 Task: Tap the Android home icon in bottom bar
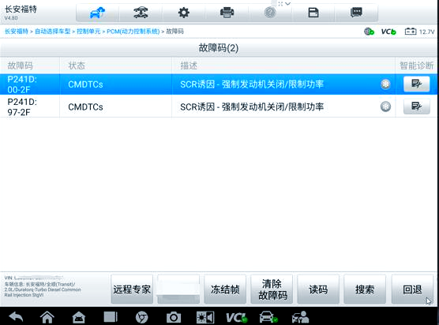point(47,317)
